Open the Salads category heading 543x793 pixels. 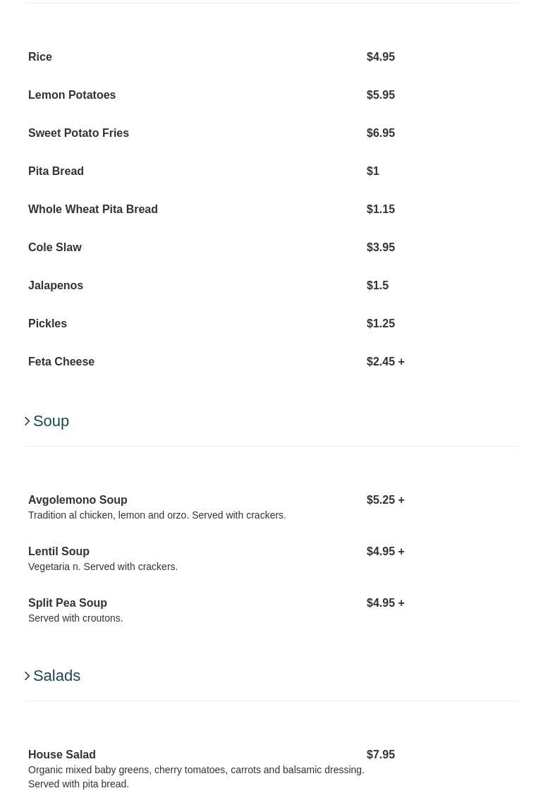pyautogui.click(x=56, y=676)
